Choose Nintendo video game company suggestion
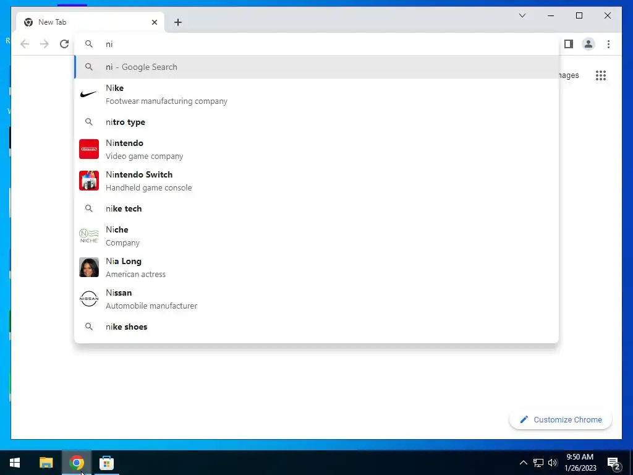The height and width of the screenshot is (475, 633). [316, 150]
